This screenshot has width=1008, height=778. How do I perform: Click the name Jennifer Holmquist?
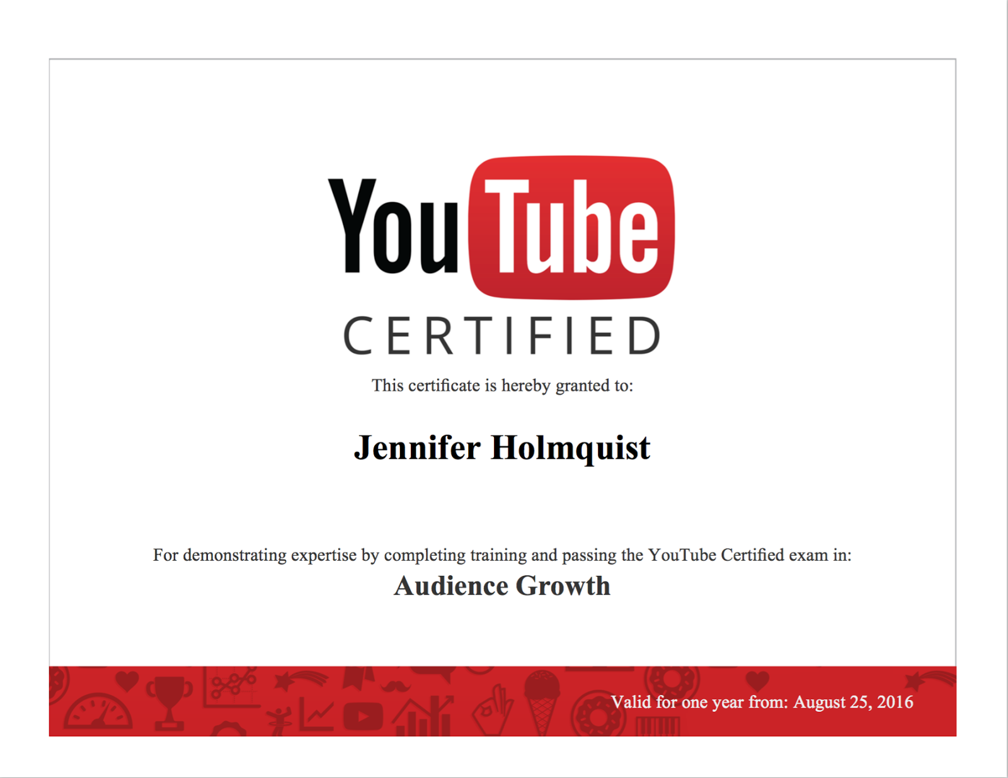tap(502, 448)
